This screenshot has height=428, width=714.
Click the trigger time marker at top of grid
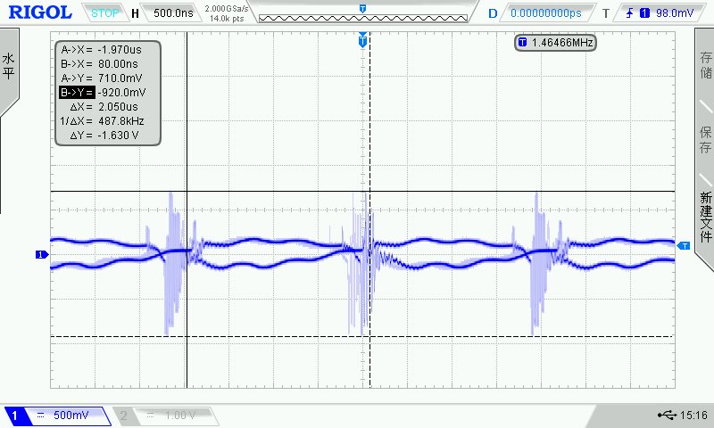coord(362,40)
